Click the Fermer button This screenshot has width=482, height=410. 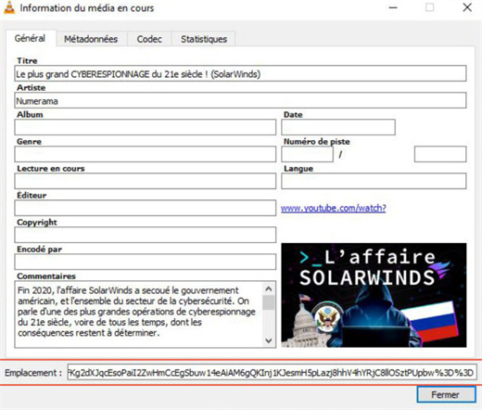point(446,394)
